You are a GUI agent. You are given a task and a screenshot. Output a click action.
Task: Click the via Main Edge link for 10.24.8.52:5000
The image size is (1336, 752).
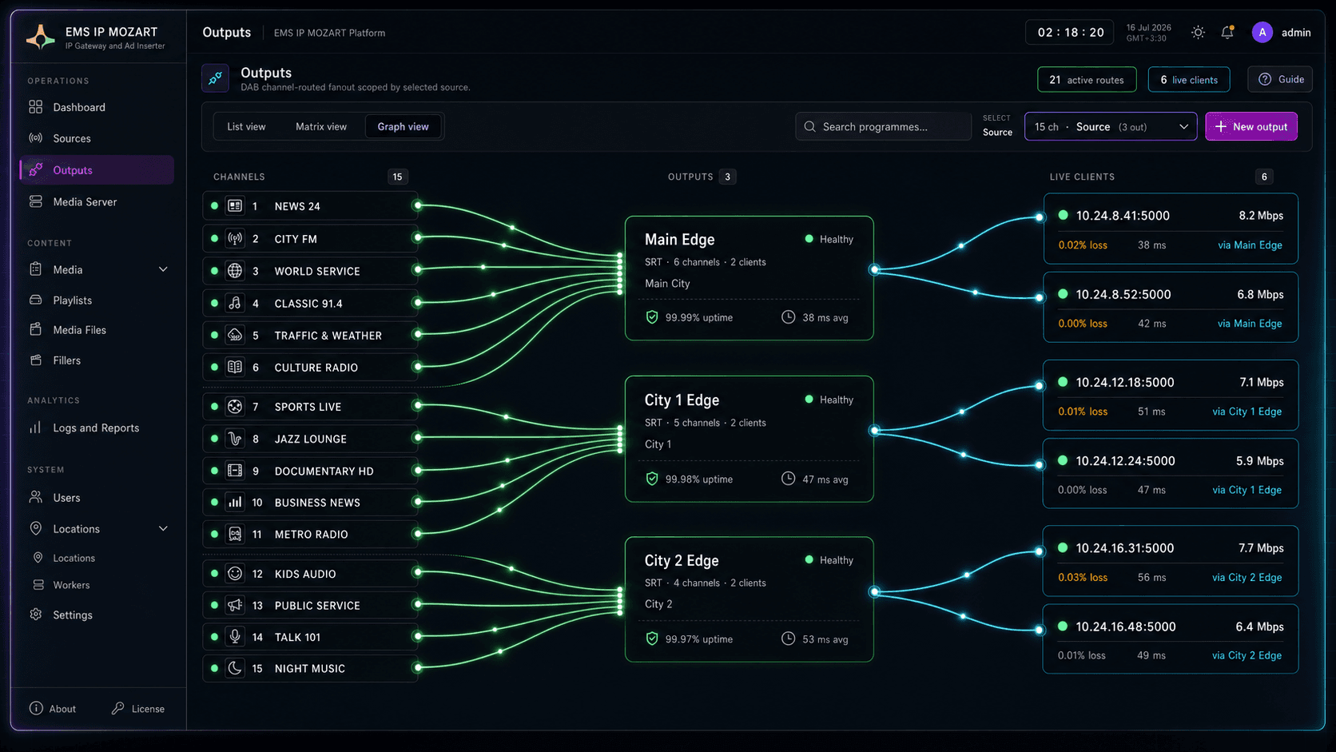tap(1250, 324)
